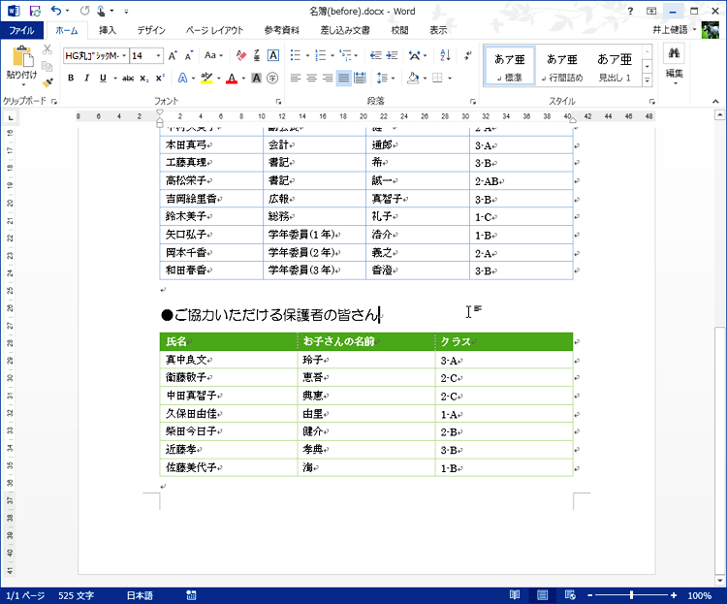727x604 pixels.
Task: Shrink font size icon
Action: click(x=188, y=55)
